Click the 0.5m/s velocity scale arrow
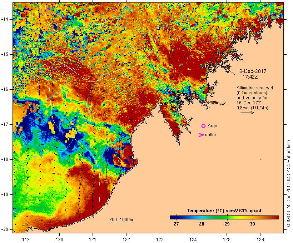The image size is (293, 243). click(247, 113)
